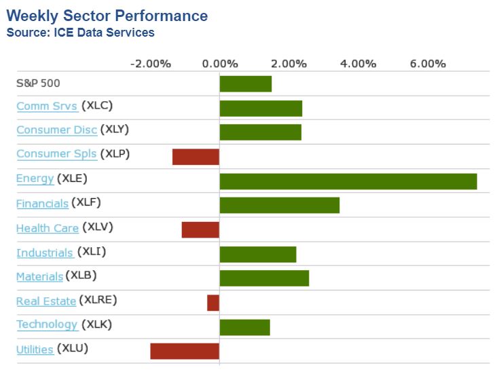The image size is (501, 378).
Task: Open the Industrials sector link
Action: (44, 252)
